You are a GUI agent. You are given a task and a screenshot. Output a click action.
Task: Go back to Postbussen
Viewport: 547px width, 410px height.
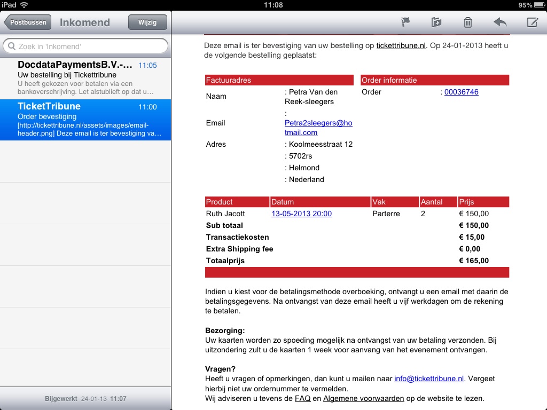28,22
